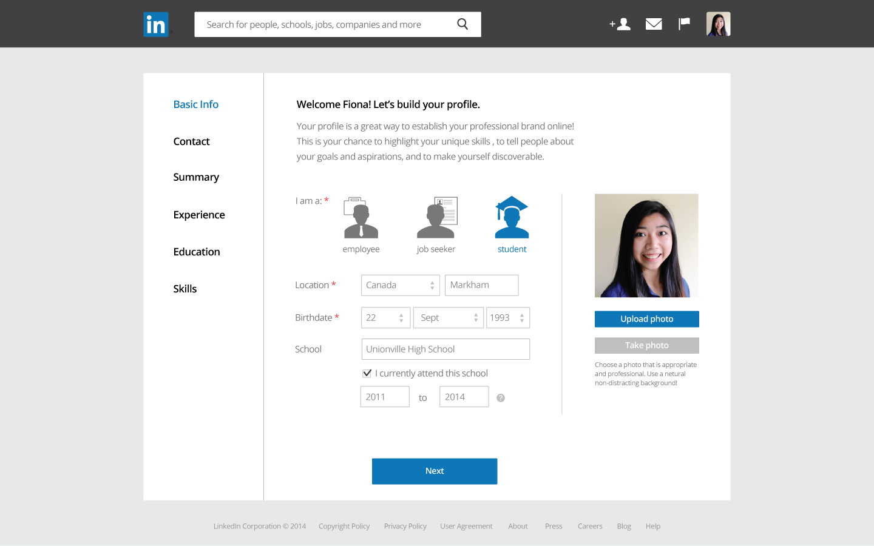Open the Help footer link
Image resolution: width=874 pixels, height=546 pixels.
[x=653, y=526]
